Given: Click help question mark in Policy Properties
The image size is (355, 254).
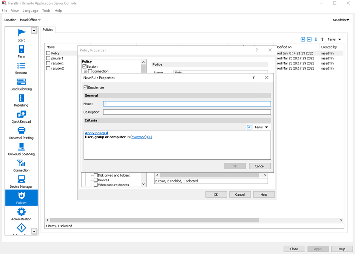Looking at the screenshot, I should pyautogui.click(x=257, y=50).
